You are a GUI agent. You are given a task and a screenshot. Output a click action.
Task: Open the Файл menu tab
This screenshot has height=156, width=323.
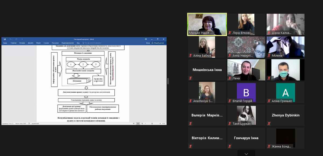(5, 43)
